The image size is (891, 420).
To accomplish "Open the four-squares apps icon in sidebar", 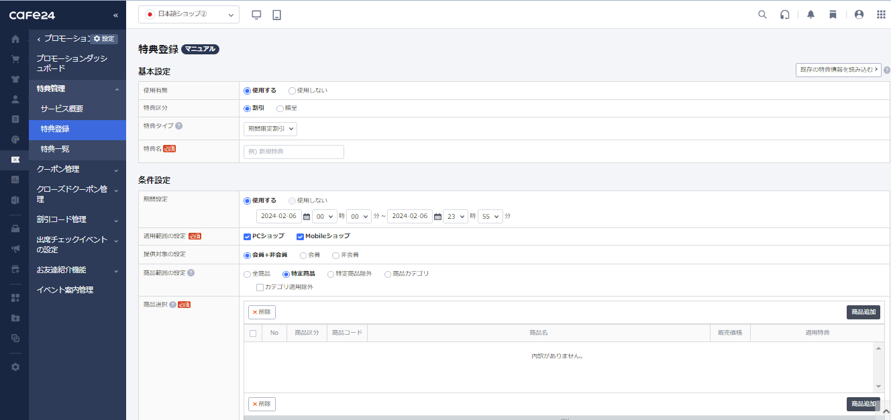I will coord(15,297).
